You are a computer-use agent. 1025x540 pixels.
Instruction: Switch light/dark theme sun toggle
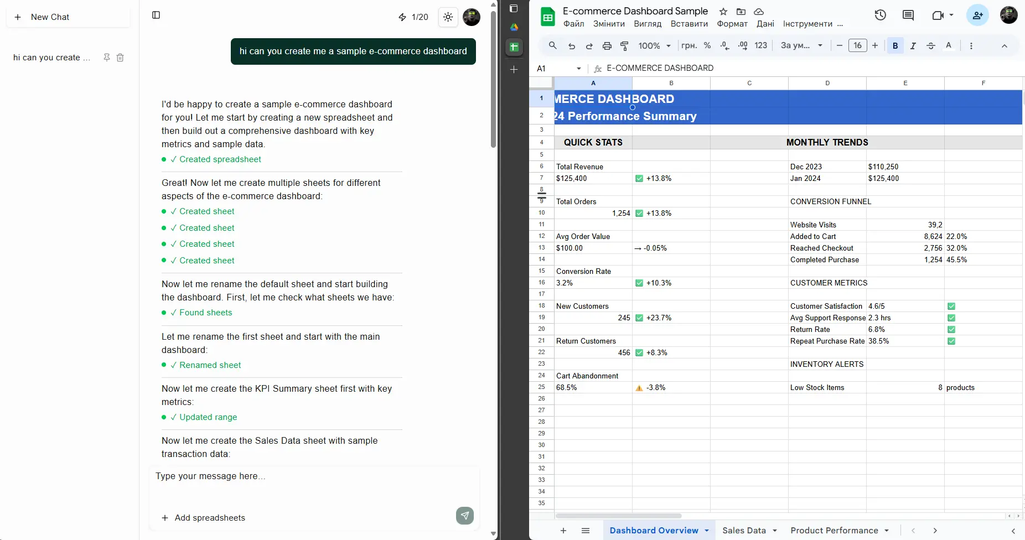pyautogui.click(x=448, y=17)
